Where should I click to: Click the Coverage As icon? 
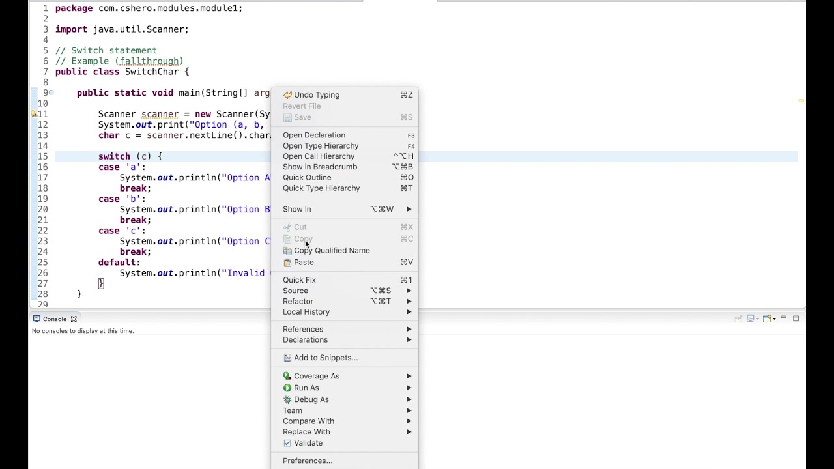click(287, 376)
